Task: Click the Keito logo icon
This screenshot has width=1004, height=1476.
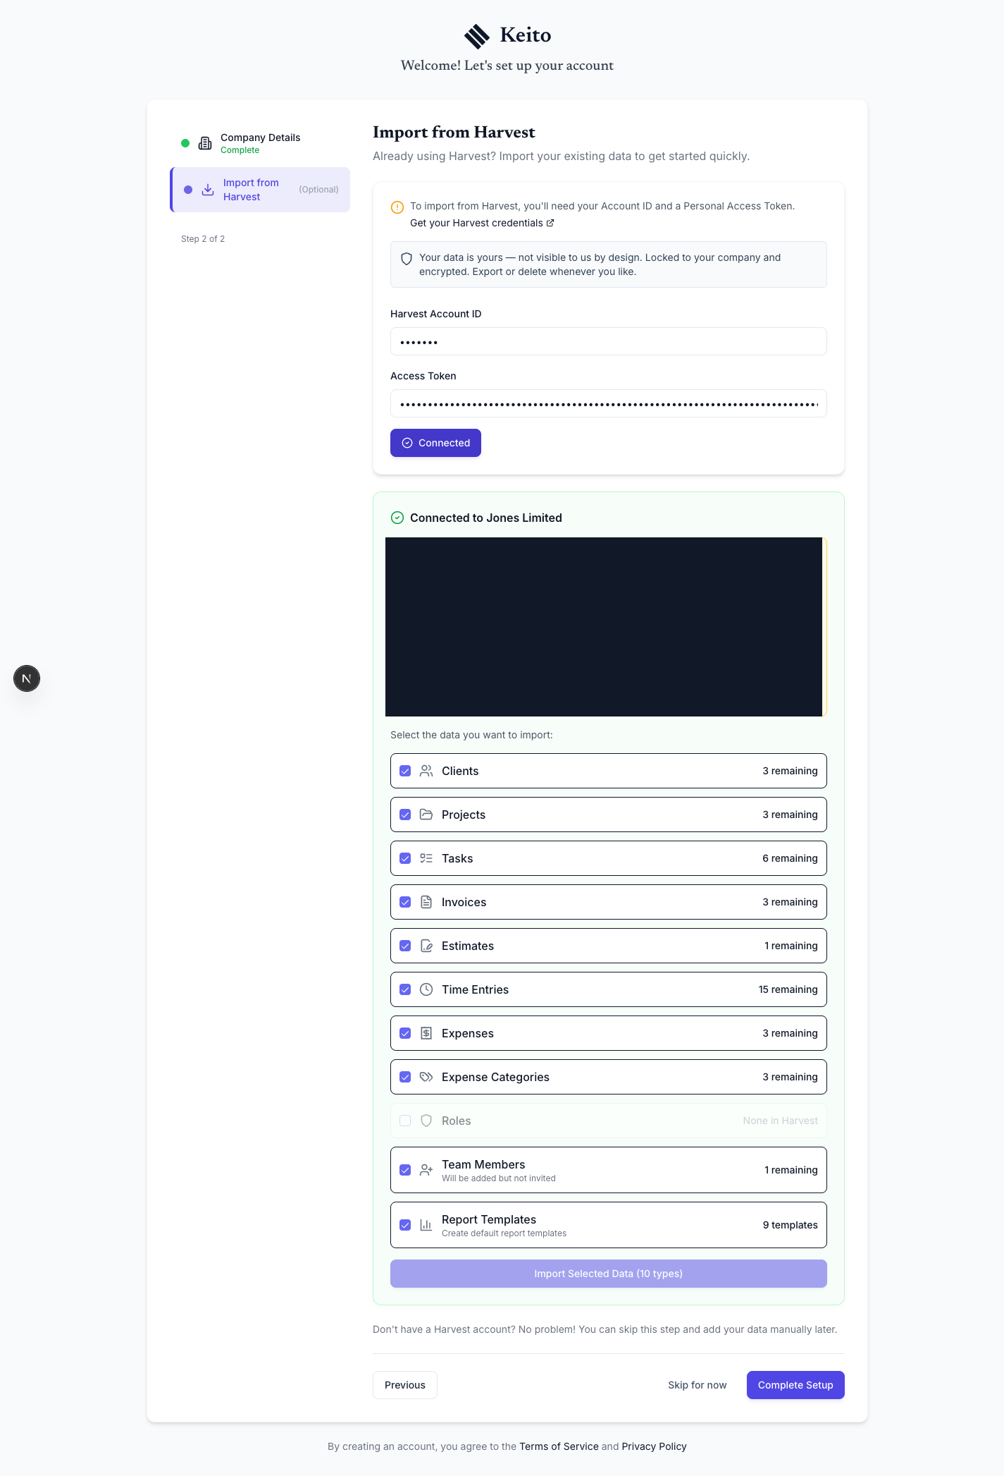Action: pos(477,36)
